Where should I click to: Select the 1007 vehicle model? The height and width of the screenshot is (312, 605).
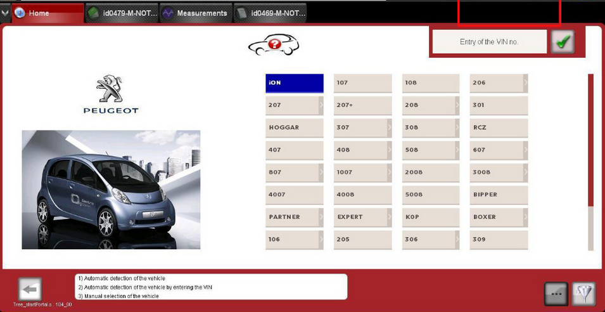(363, 172)
